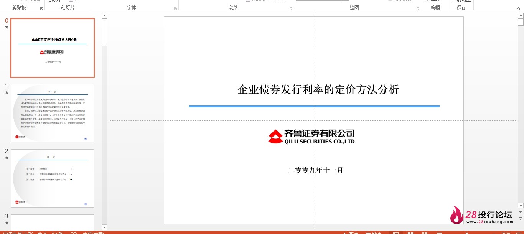Go to previous slide with double-up arrow

(521, 212)
